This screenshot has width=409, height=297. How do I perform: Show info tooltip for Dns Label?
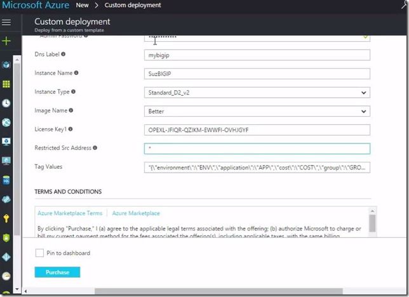coord(63,54)
